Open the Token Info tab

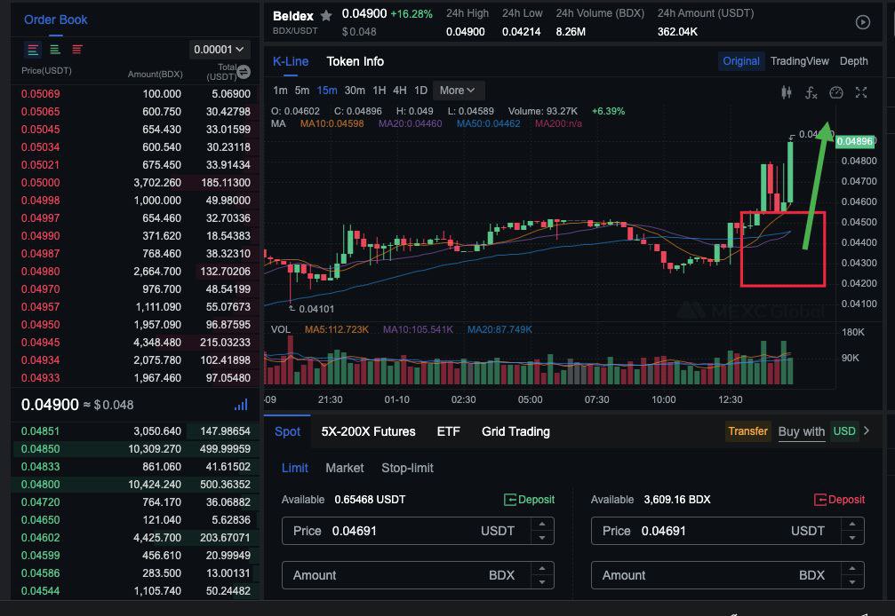pyautogui.click(x=355, y=61)
